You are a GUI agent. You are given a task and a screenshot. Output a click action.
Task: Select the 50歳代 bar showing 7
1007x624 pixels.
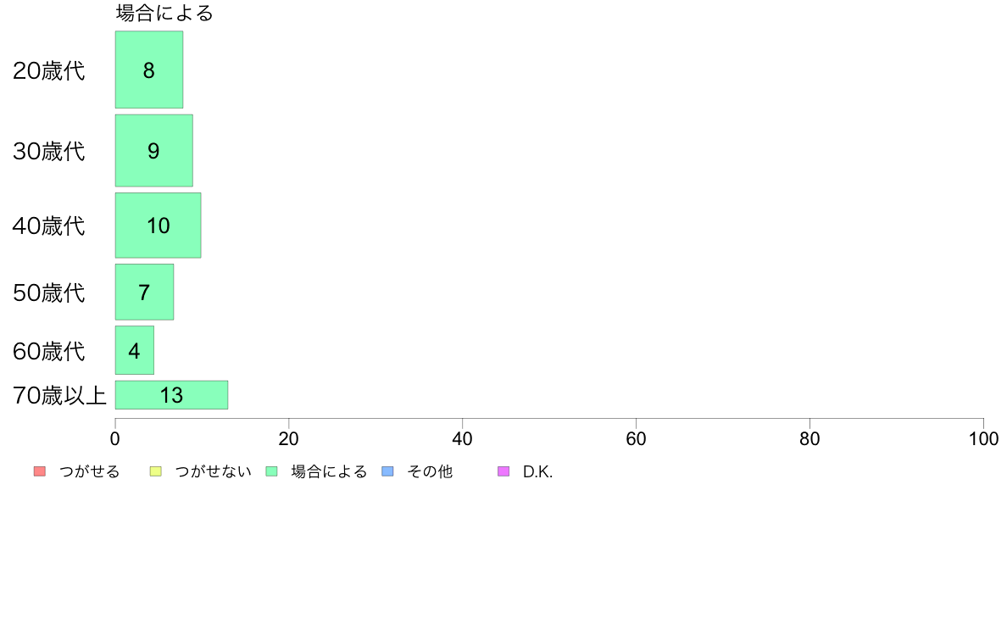pos(144,292)
